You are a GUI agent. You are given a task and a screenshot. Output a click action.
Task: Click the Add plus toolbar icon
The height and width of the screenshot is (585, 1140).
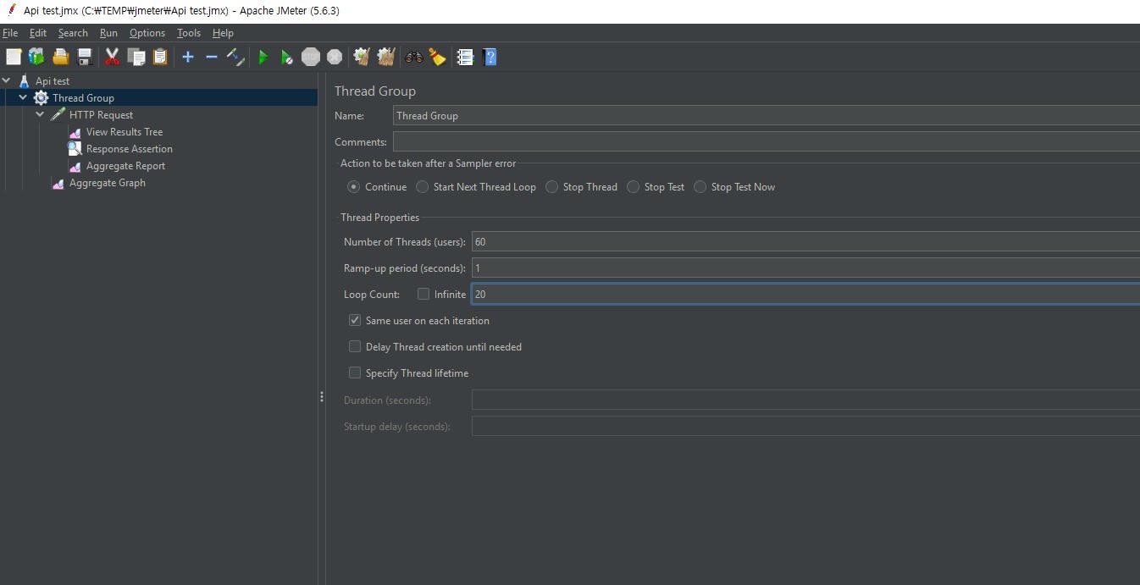(188, 57)
